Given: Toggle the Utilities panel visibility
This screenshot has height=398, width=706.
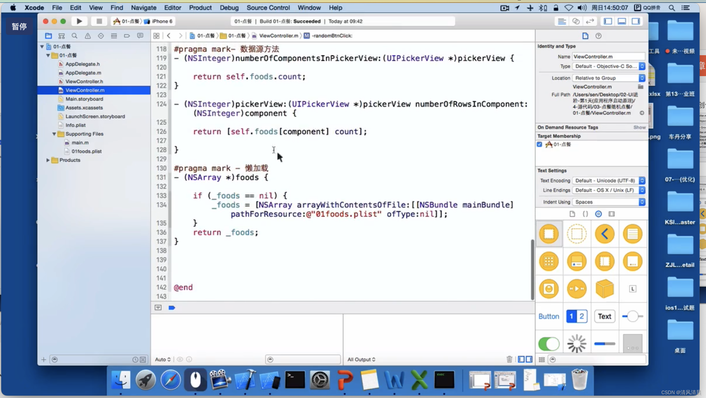Looking at the screenshot, I should coord(636,21).
